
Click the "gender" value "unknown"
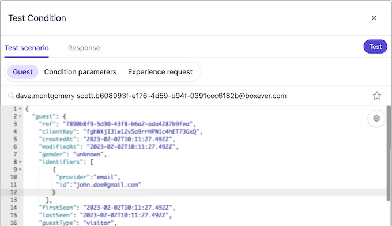coord(88,155)
